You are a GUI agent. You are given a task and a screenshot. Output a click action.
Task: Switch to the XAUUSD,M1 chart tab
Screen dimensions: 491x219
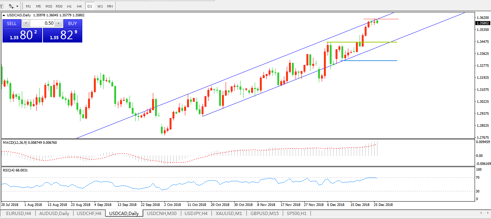229,213
